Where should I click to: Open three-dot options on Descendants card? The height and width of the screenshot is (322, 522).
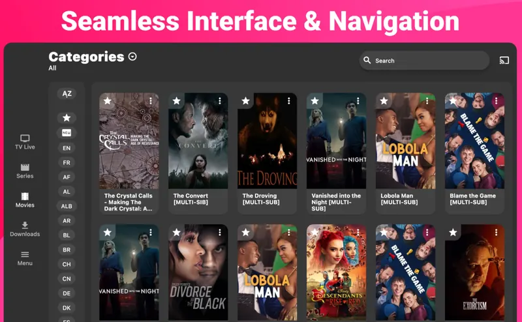(x=358, y=232)
